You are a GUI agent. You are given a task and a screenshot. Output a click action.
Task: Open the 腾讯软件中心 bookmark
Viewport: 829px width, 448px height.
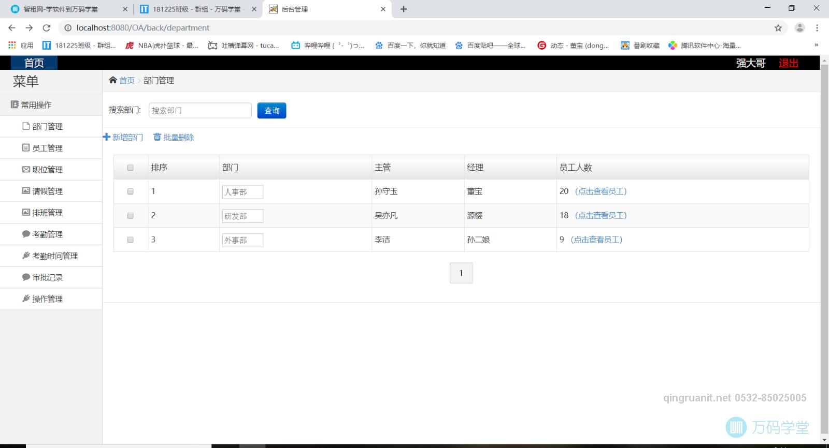pyautogui.click(x=705, y=46)
